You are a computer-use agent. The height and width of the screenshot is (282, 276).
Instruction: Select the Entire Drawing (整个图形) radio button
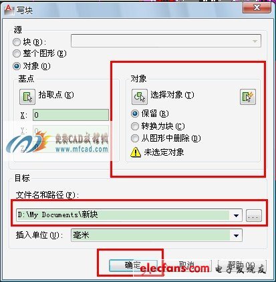[17, 53]
